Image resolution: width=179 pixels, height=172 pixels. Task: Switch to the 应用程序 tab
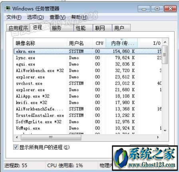18,28
